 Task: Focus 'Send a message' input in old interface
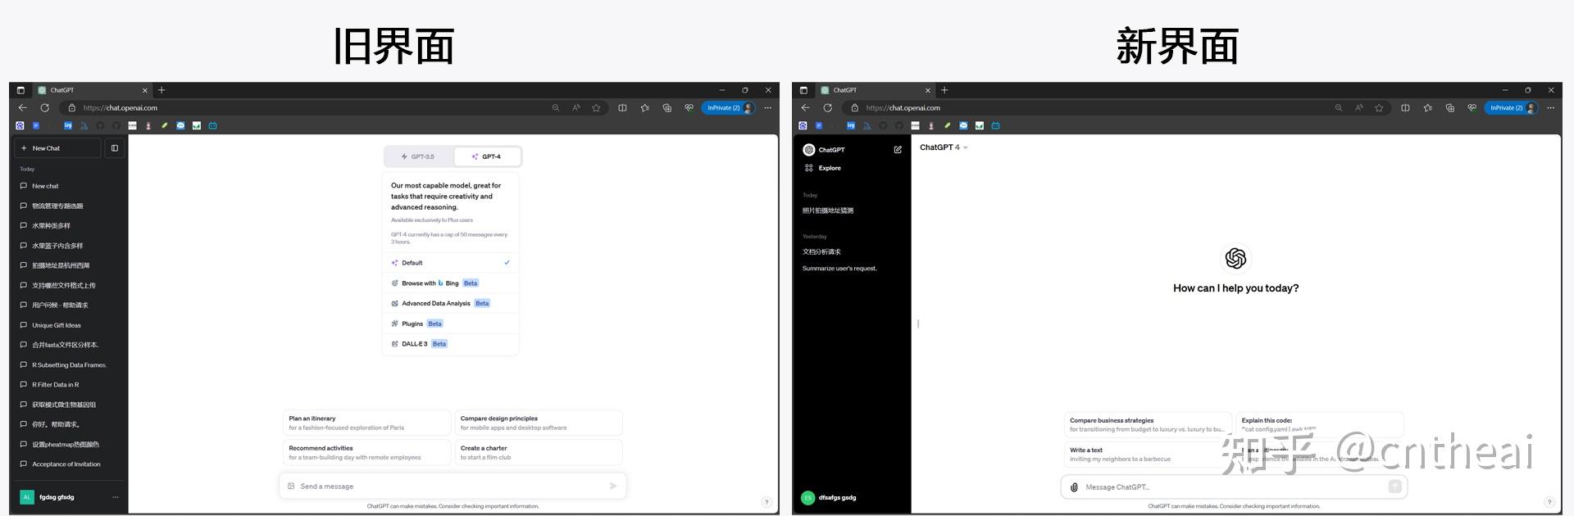tap(453, 487)
